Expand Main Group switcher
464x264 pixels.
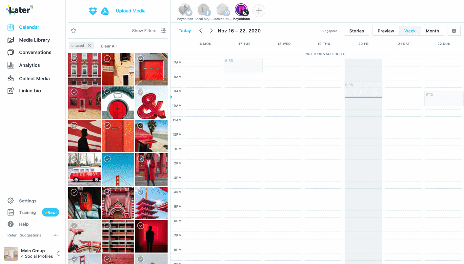pyautogui.click(x=59, y=254)
